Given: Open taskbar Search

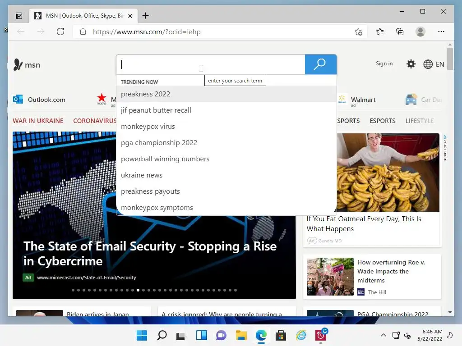Looking at the screenshot, I should pyautogui.click(x=162, y=335).
